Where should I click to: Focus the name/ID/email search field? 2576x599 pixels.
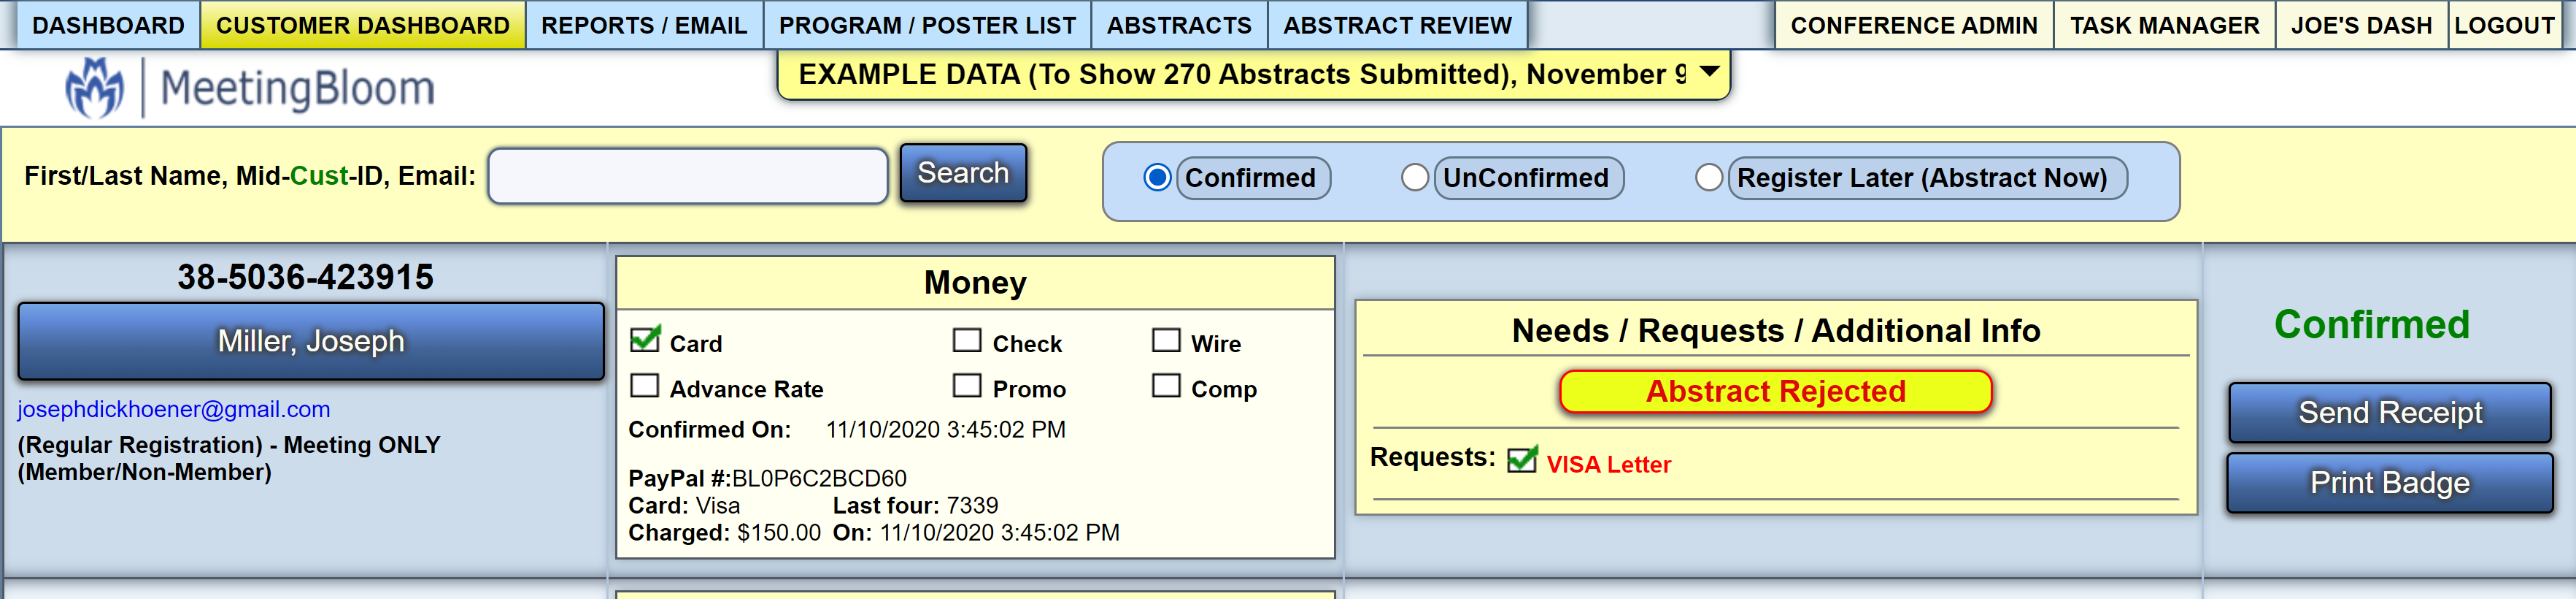pyautogui.click(x=688, y=176)
